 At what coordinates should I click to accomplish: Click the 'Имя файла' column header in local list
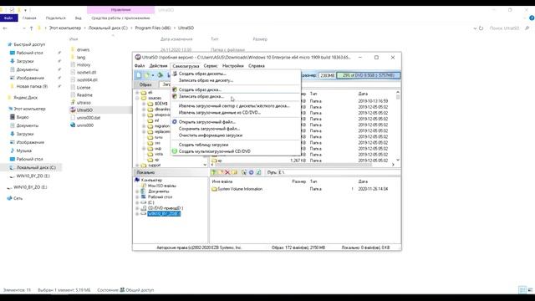222,181
